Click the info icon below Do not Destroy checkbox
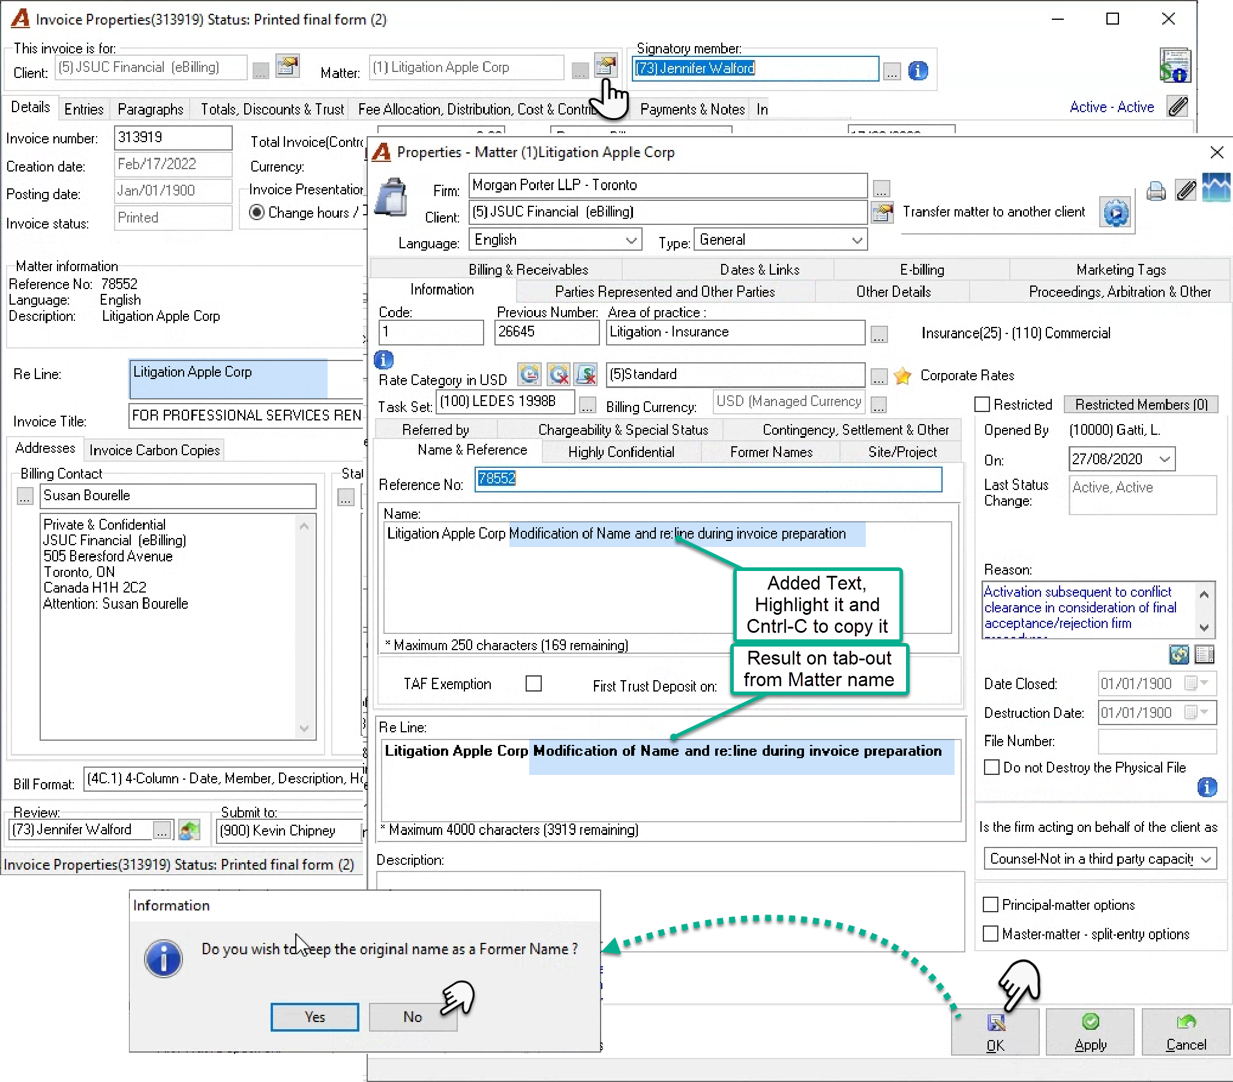Image resolution: width=1233 pixels, height=1082 pixels. (x=1207, y=786)
